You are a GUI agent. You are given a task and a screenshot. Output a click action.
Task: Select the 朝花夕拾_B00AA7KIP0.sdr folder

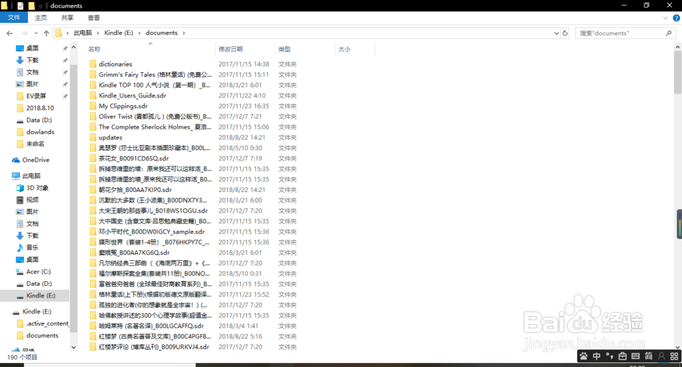point(135,190)
